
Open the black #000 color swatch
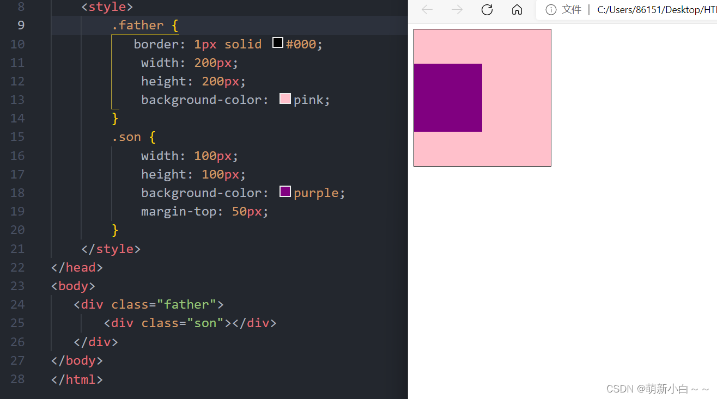(278, 42)
